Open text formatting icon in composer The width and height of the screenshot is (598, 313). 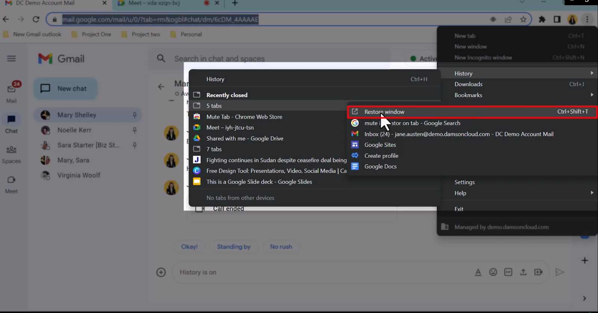point(478,272)
